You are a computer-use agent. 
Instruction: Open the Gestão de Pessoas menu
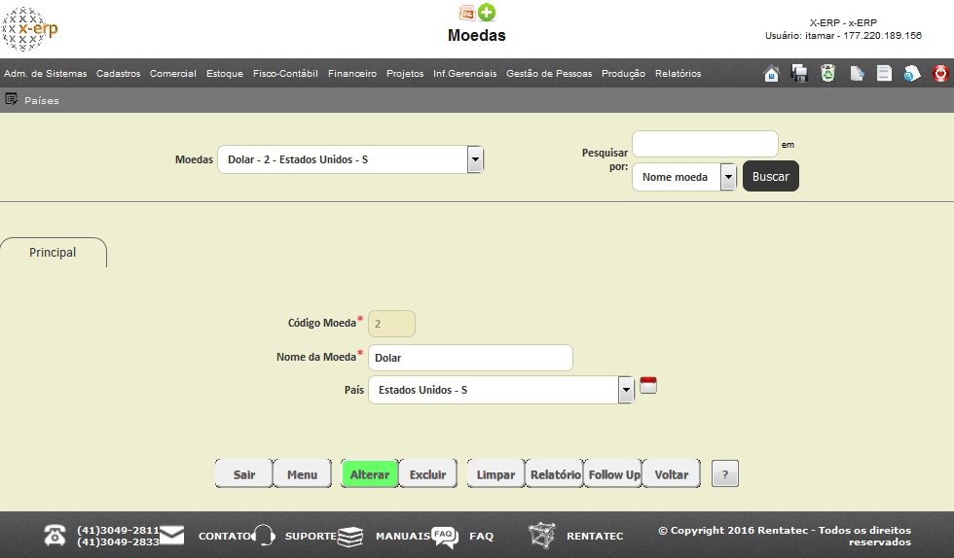coord(549,74)
